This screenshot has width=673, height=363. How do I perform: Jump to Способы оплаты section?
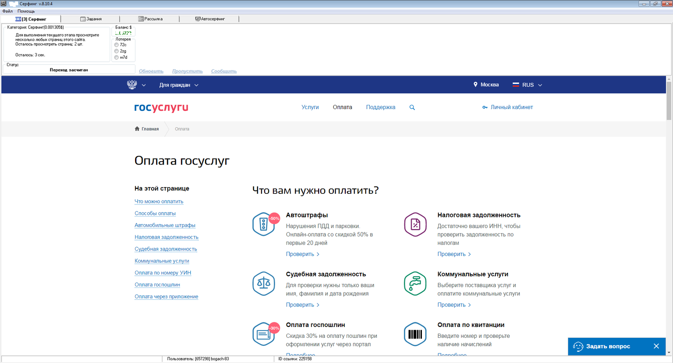(x=155, y=214)
